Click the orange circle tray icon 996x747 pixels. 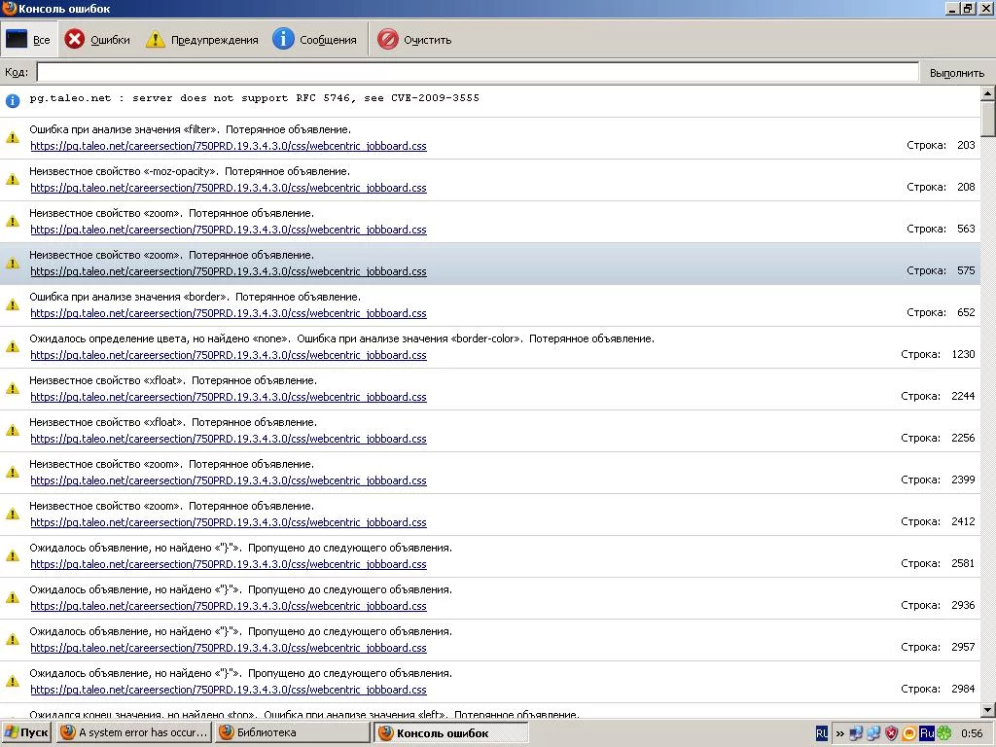[909, 733]
